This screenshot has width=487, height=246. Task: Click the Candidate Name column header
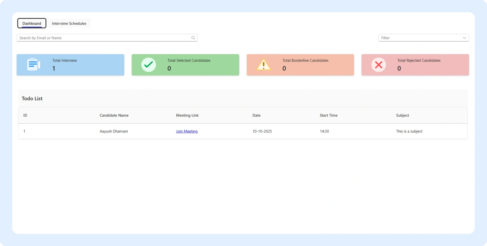tap(114, 115)
